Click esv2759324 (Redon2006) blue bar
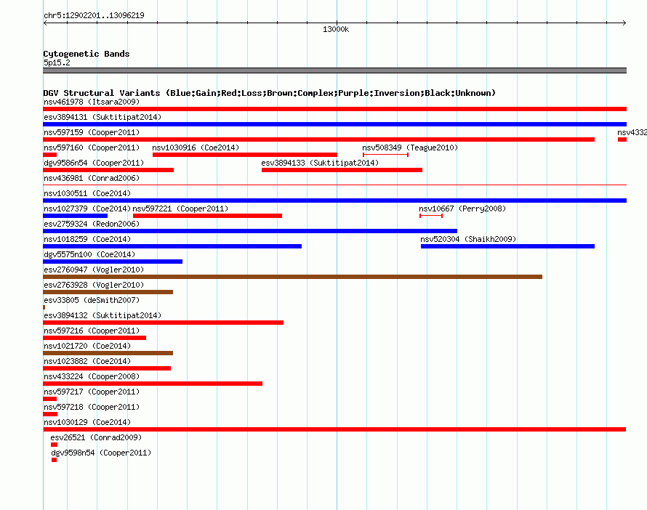Screen dimensions: 647x510 (x=250, y=231)
